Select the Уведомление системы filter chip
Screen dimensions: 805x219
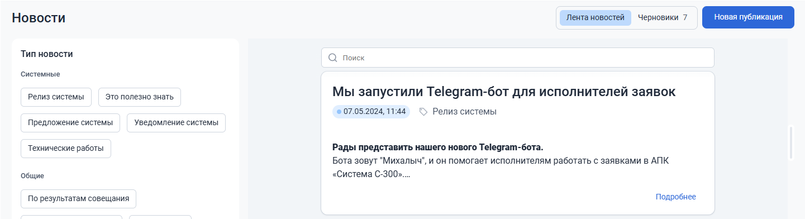tap(177, 123)
